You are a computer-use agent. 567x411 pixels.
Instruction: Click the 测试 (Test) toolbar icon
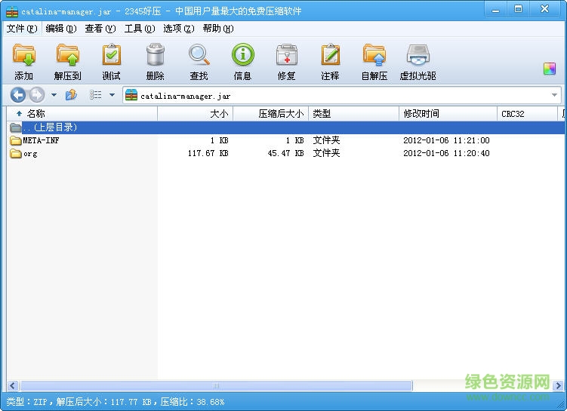coord(112,55)
